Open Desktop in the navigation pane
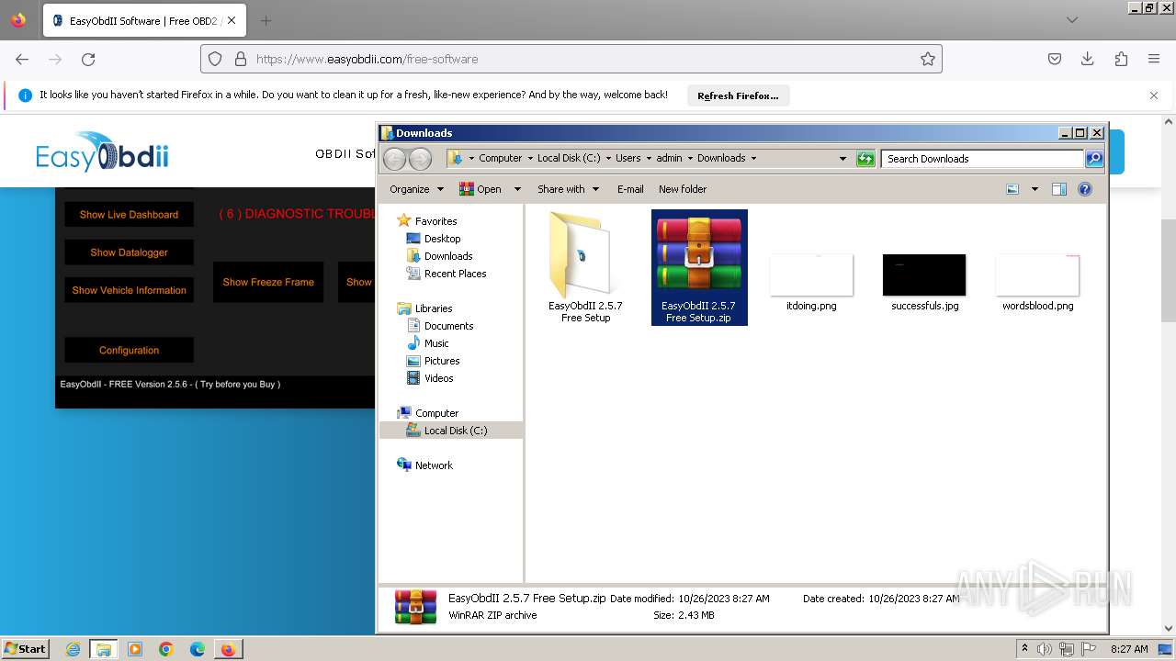 442,239
